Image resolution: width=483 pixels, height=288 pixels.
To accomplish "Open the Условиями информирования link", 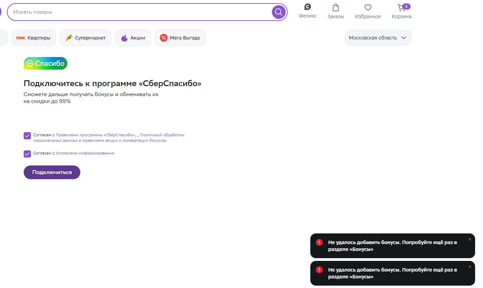I will point(85,153).
